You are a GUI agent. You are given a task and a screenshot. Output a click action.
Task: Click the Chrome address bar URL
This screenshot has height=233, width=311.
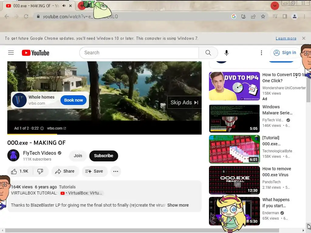(80, 17)
